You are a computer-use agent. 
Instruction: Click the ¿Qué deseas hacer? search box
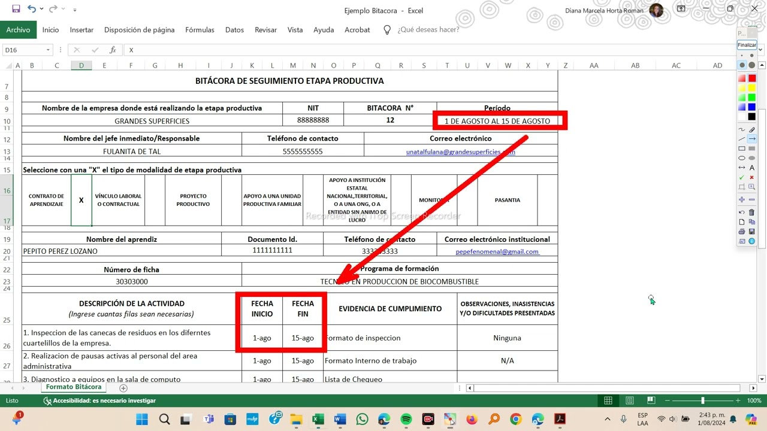click(x=428, y=30)
